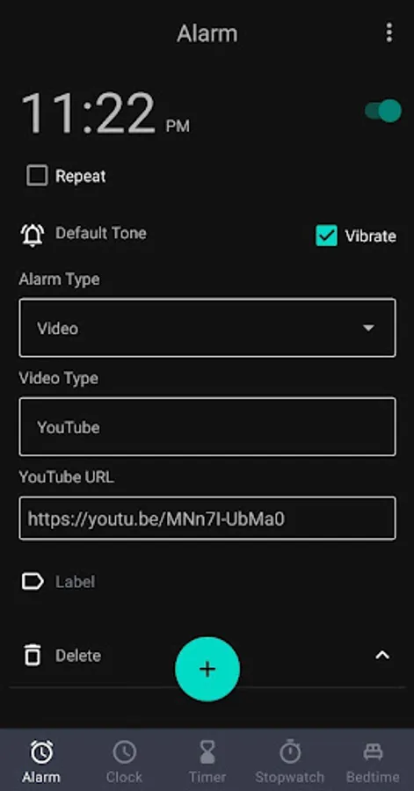The height and width of the screenshot is (791, 414).
Task: Tap the trash can delete icon
Action: pyautogui.click(x=33, y=656)
